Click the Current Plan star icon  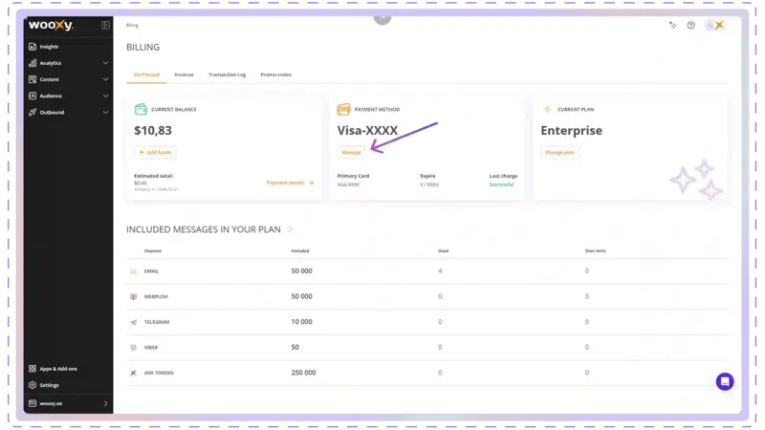(547, 109)
